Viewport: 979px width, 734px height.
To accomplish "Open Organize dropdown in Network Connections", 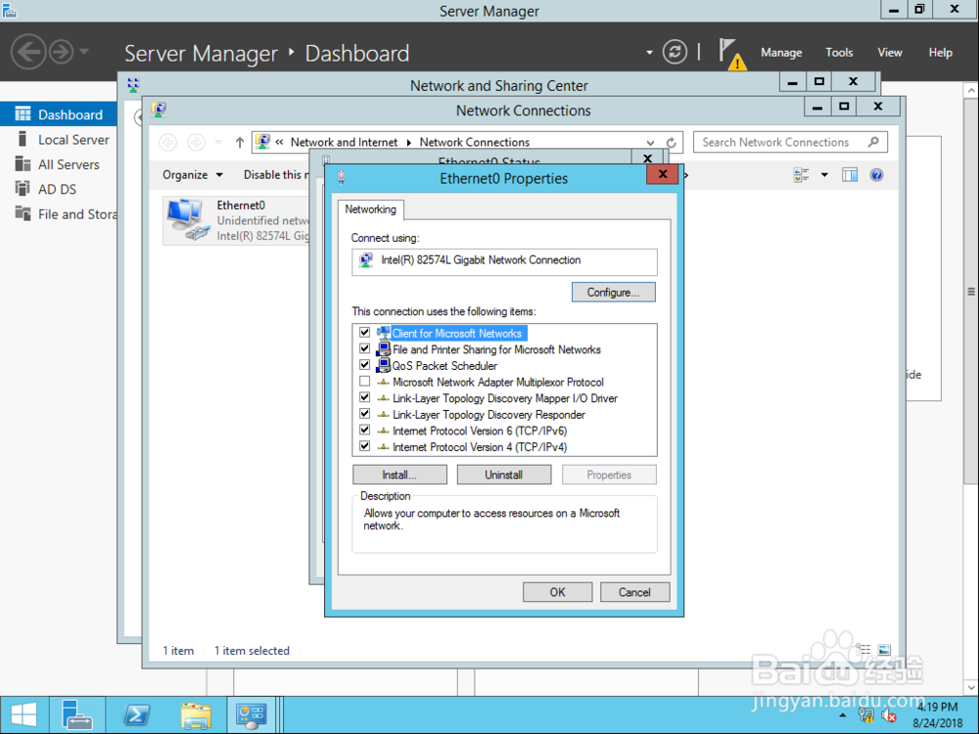I will pos(192,175).
